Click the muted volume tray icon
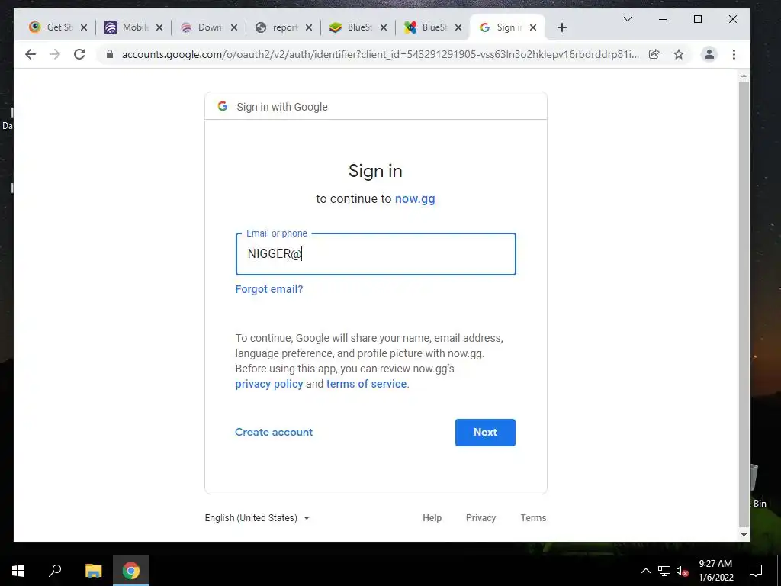Screen dimensions: 781x586 pos(682,571)
